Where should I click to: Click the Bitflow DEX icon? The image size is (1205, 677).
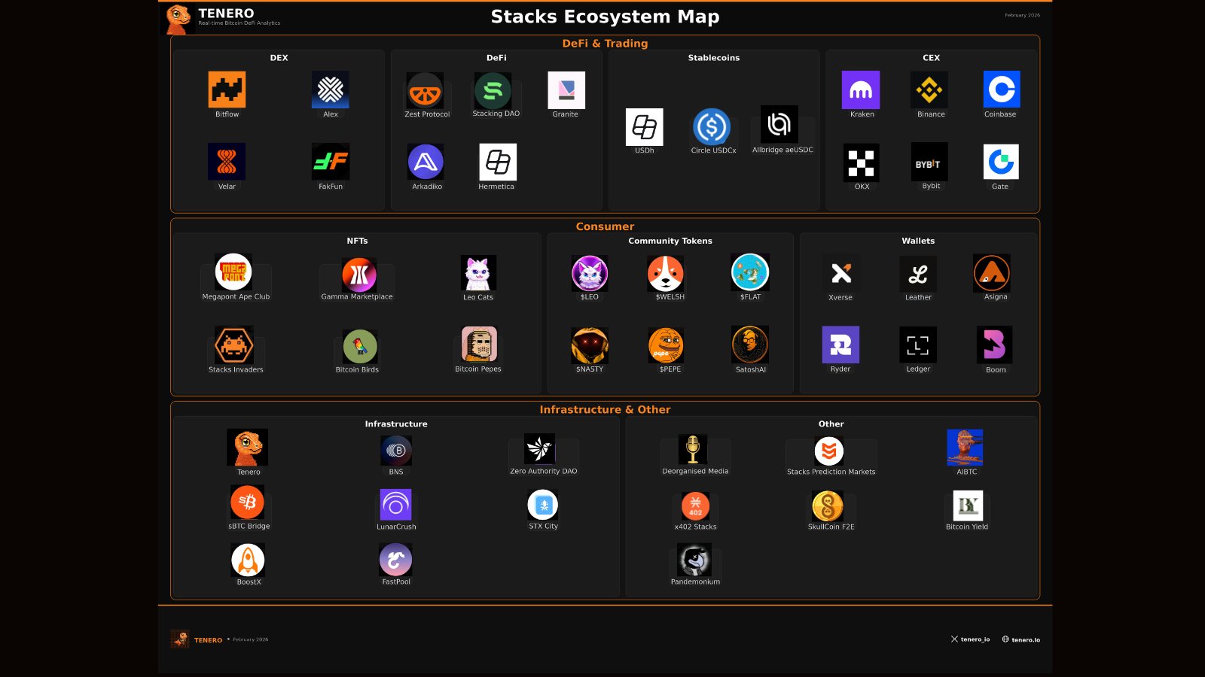tap(227, 90)
